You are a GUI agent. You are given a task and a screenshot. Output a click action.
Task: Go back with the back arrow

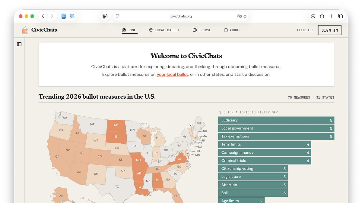(x=43, y=16)
